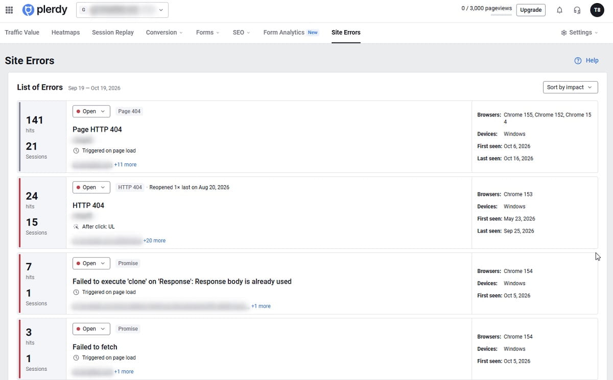Viewport: 613px width, 380px height.
Task: Change Open status on 'clone' Response error
Action: 91,263
